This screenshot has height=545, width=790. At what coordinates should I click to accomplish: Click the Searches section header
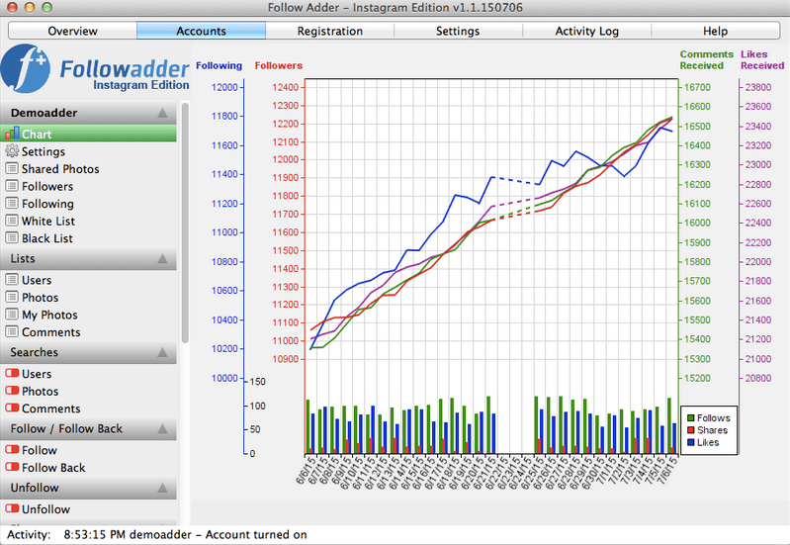point(88,352)
